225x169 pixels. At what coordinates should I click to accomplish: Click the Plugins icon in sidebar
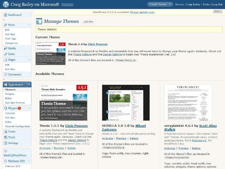6,108
